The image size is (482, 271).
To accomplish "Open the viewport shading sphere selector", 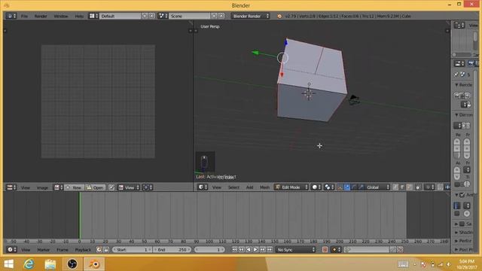I will pos(316,187).
